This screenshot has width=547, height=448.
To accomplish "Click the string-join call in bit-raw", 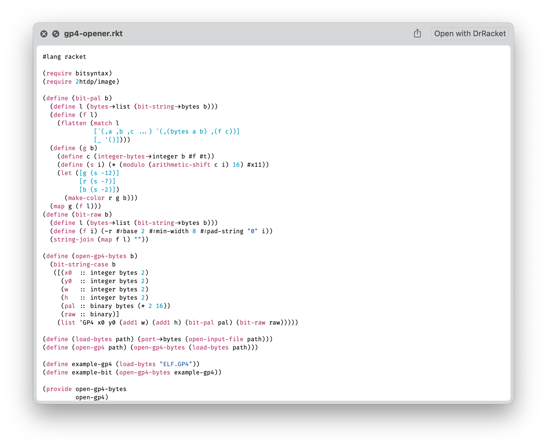I will tap(74, 239).
